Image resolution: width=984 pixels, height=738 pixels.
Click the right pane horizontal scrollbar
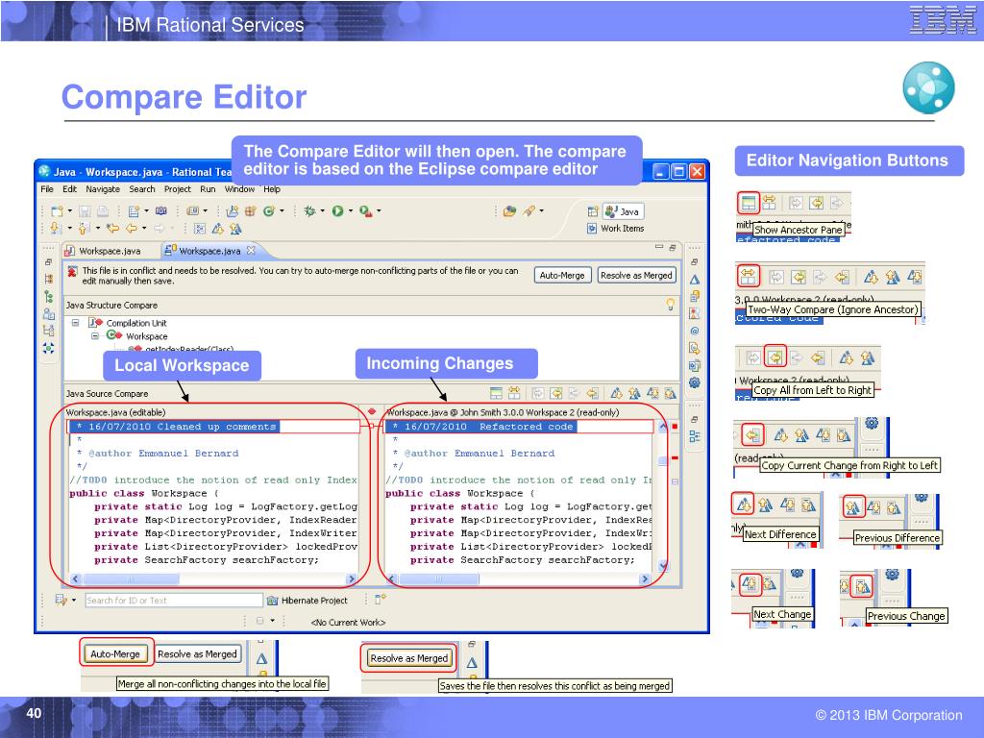(518, 579)
